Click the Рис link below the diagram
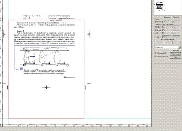The height and width of the screenshot is (131, 182). pyautogui.click(x=17, y=69)
